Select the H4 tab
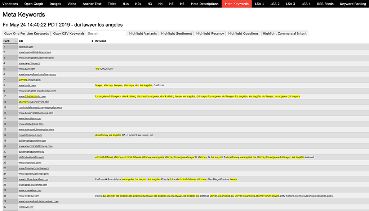Image resolution: width=369 pixels, height=211 pixels. point(160,4)
